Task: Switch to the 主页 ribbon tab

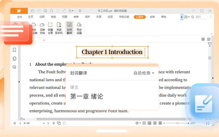Action: click(31, 17)
